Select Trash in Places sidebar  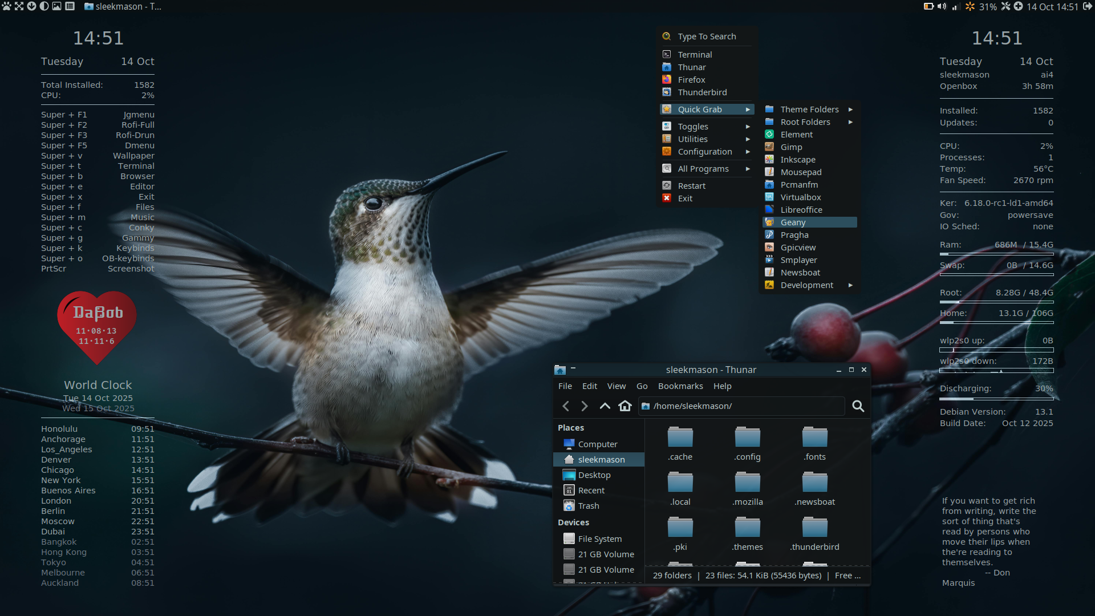(x=588, y=506)
